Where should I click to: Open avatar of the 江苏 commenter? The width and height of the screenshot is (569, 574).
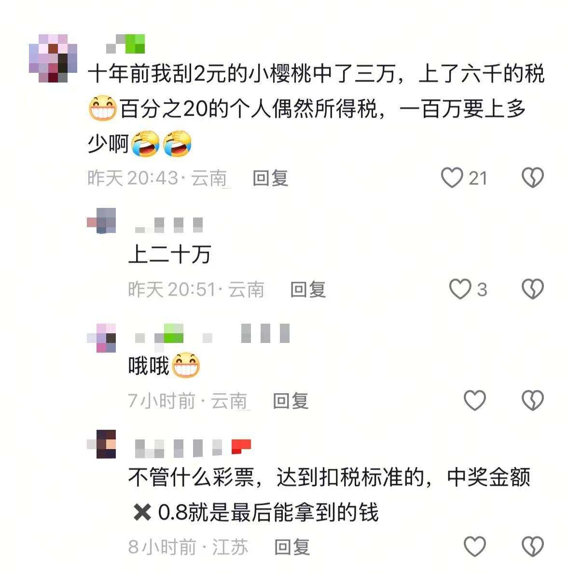[x=101, y=444]
